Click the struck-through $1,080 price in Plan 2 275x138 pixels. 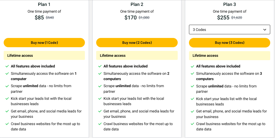[144, 18]
